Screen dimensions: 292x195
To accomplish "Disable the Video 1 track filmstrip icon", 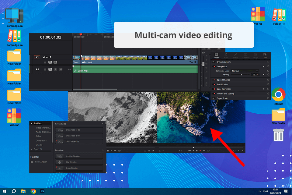I will (x=55, y=62).
